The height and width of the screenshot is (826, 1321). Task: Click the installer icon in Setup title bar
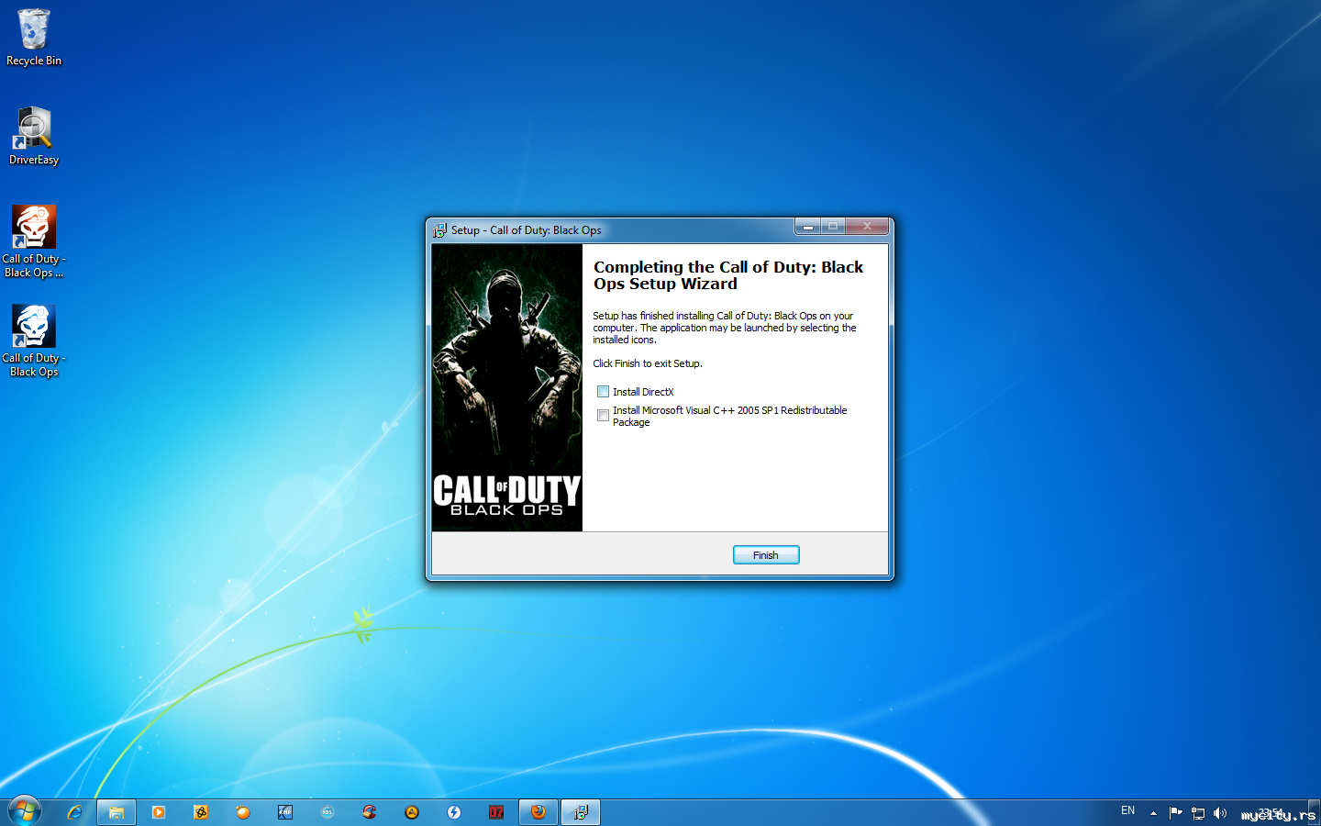[x=439, y=230]
